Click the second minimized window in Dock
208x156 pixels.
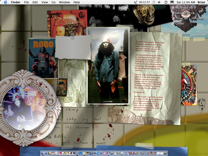point(162,153)
